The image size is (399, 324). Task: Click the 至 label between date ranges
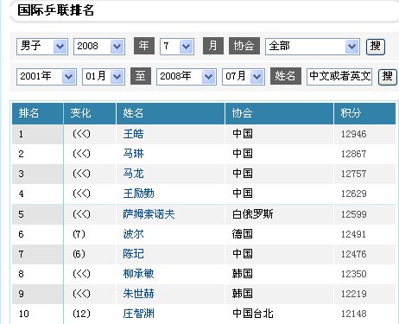[x=141, y=76]
